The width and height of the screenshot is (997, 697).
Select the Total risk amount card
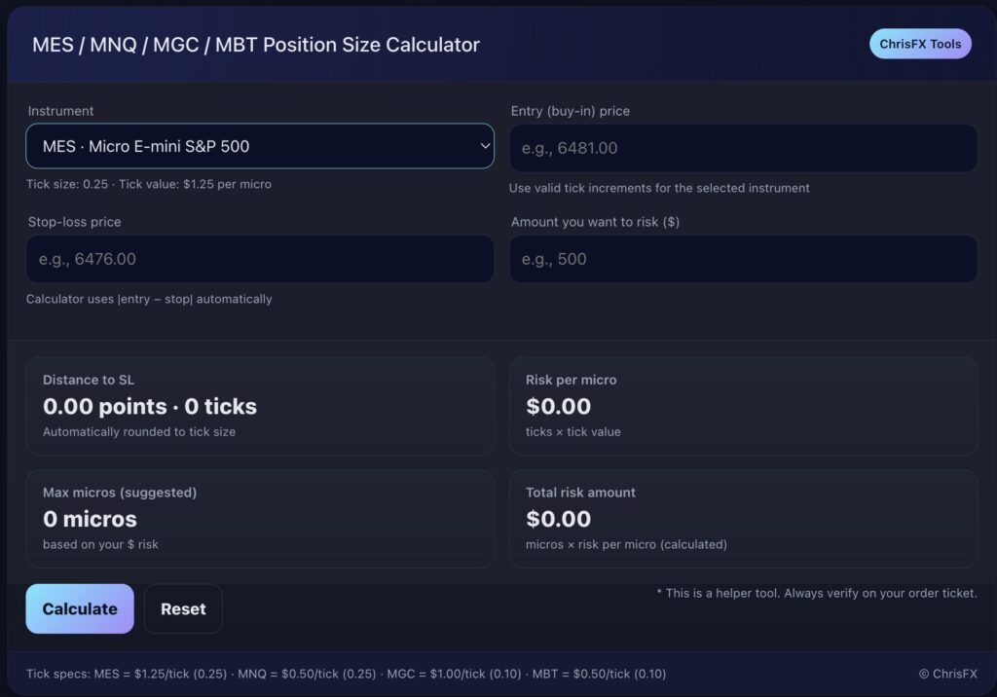click(x=744, y=518)
